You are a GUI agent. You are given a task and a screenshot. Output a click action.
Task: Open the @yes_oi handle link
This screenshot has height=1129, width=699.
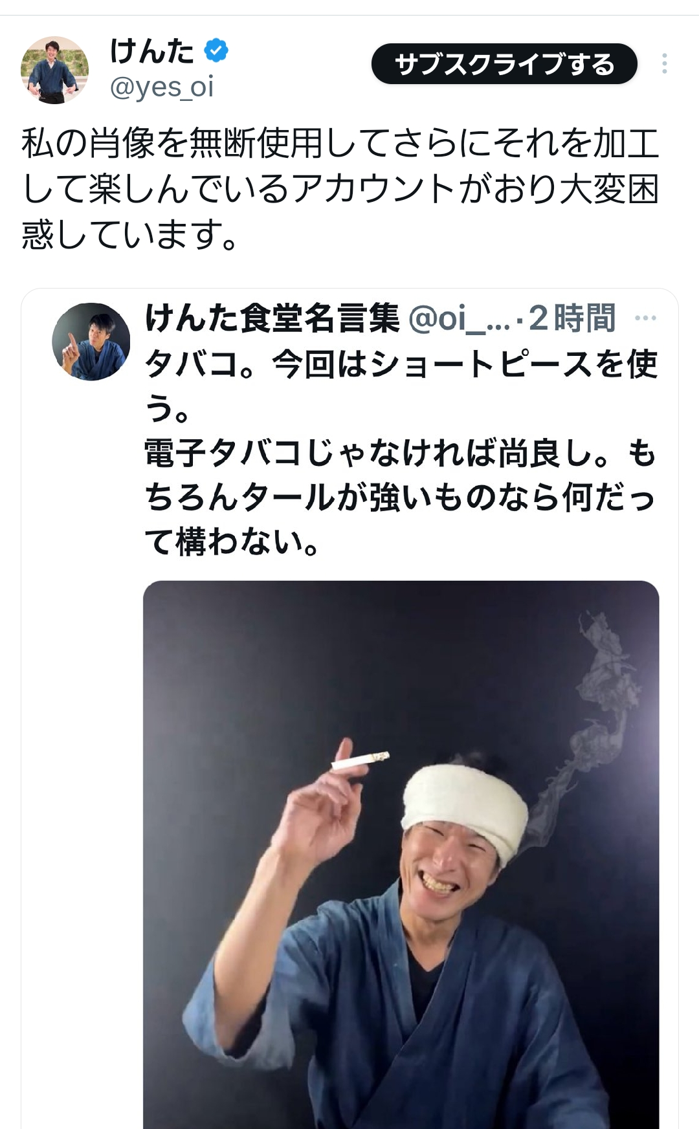(x=161, y=87)
